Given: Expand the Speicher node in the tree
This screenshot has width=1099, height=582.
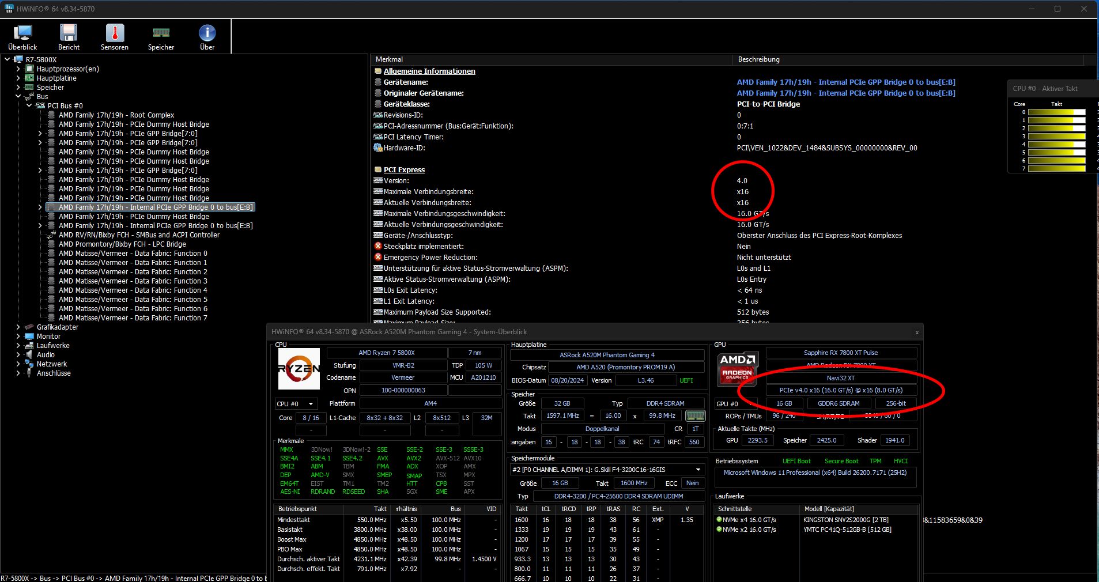Looking at the screenshot, I should click(x=18, y=87).
